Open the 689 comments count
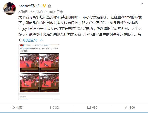This screenshot has height=113, width=148. pyautogui.click(x=95, y=108)
